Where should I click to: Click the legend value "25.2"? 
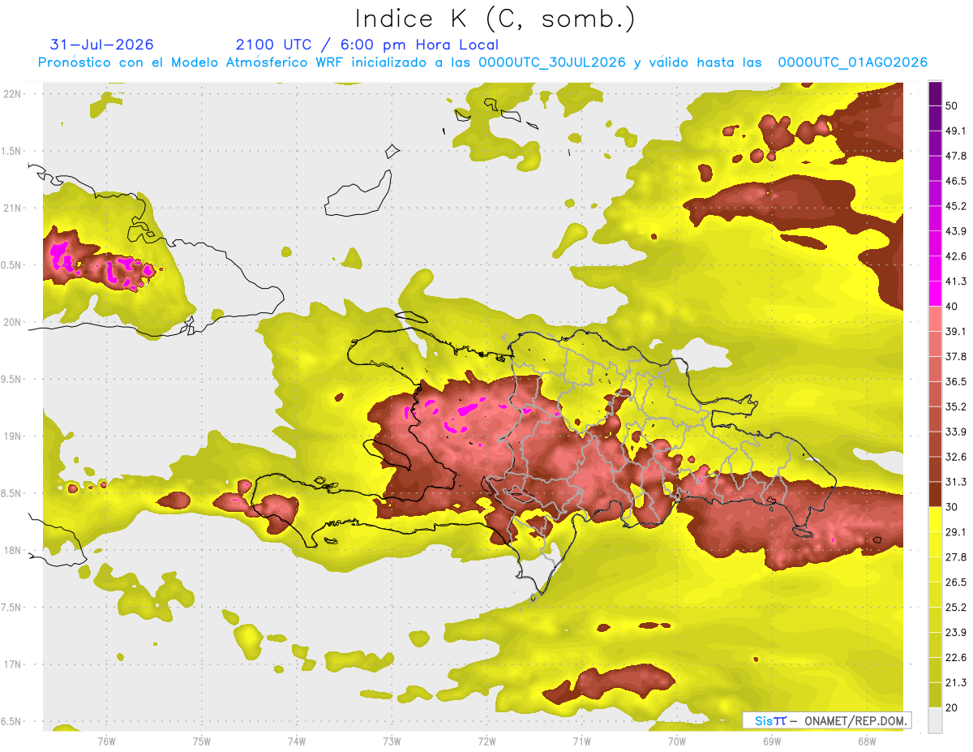[956, 608]
